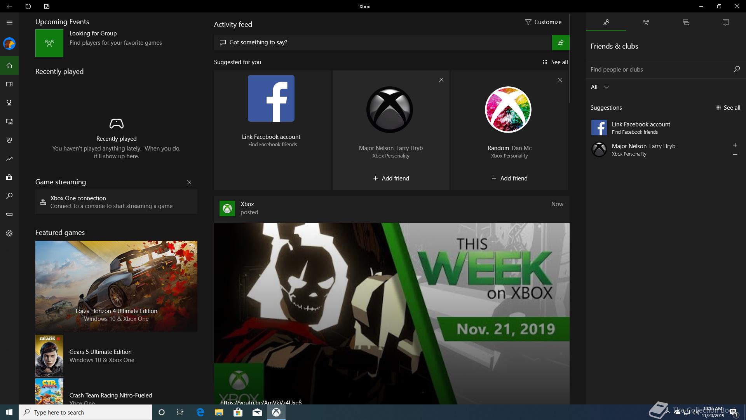Dismiss the Random Dan Mc suggestion card
746x420 pixels.
tap(559, 80)
